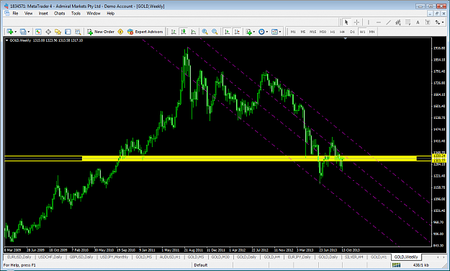Open the Profiles toolbar icon
Screen dimensions: 450x271
[23, 32]
